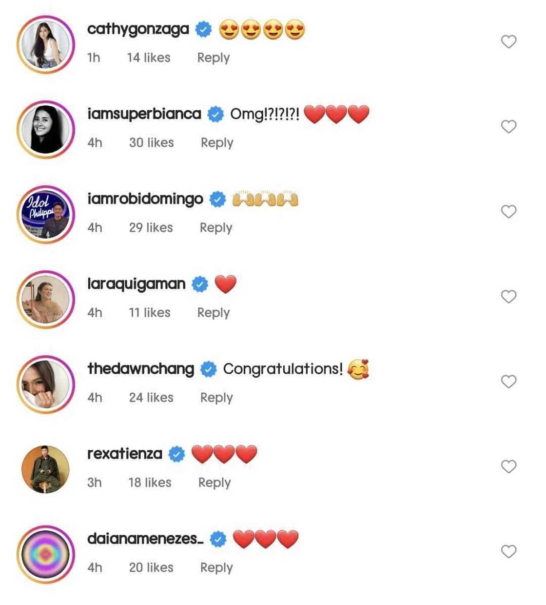Tap heart icon beside thedawnchang's comment
This screenshot has height=605, width=546.
508,382
